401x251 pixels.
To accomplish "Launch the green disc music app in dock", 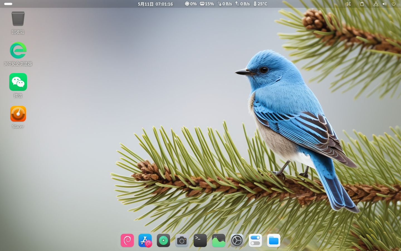I will [163, 240].
